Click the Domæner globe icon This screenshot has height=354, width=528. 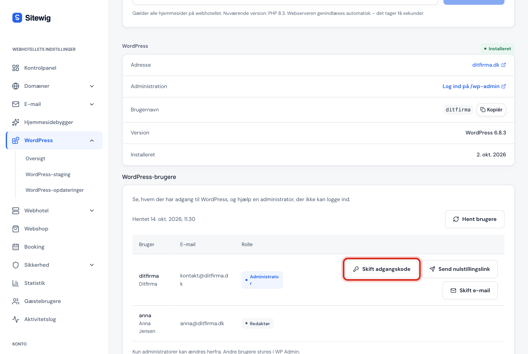tap(16, 86)
